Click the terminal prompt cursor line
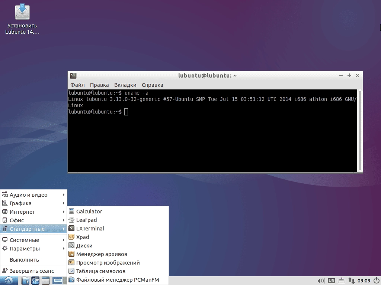This screenshot has width=381, height=285. 98,112
